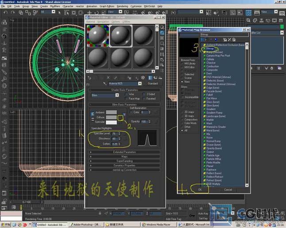The image size is (286, 228).
Task: Select the Move tool in main toolbar
Action: click(x=89, y=12)
